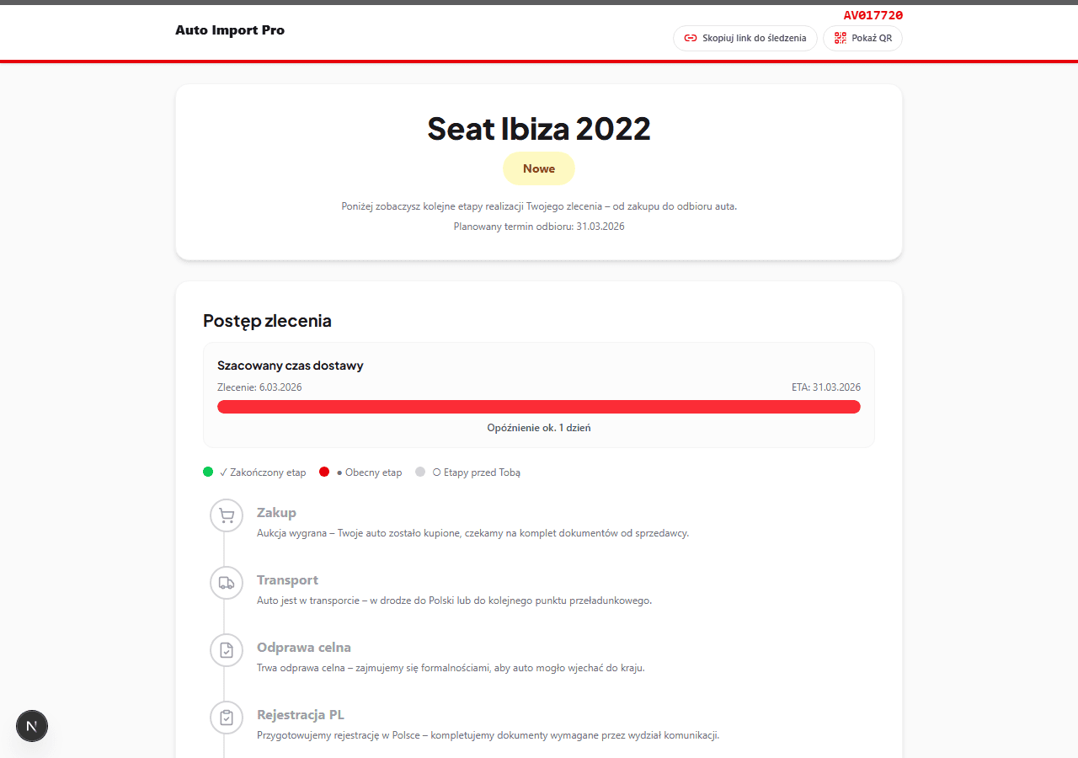
Task: Click the QR code icon in header
Action: click(841, 38)
